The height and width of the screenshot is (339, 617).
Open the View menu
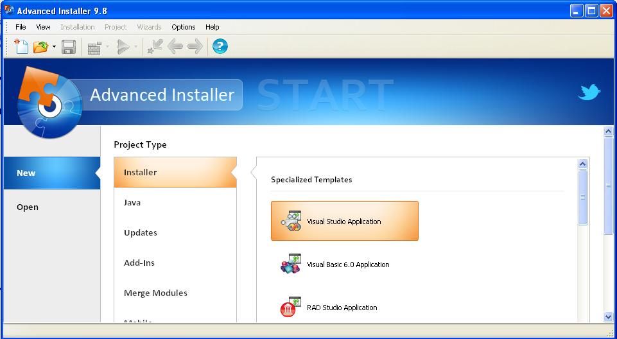pos(43,27)
